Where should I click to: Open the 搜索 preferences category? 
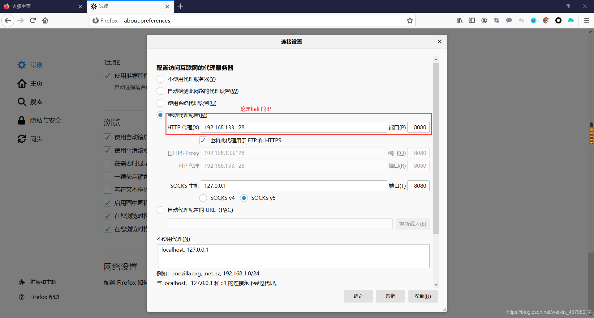point(30,102)
